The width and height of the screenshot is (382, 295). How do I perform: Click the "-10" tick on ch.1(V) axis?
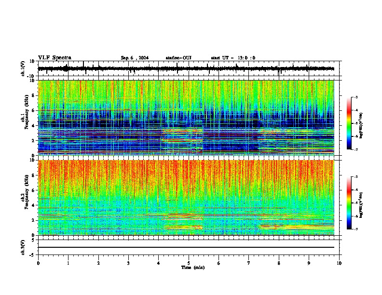pos(31,76)
